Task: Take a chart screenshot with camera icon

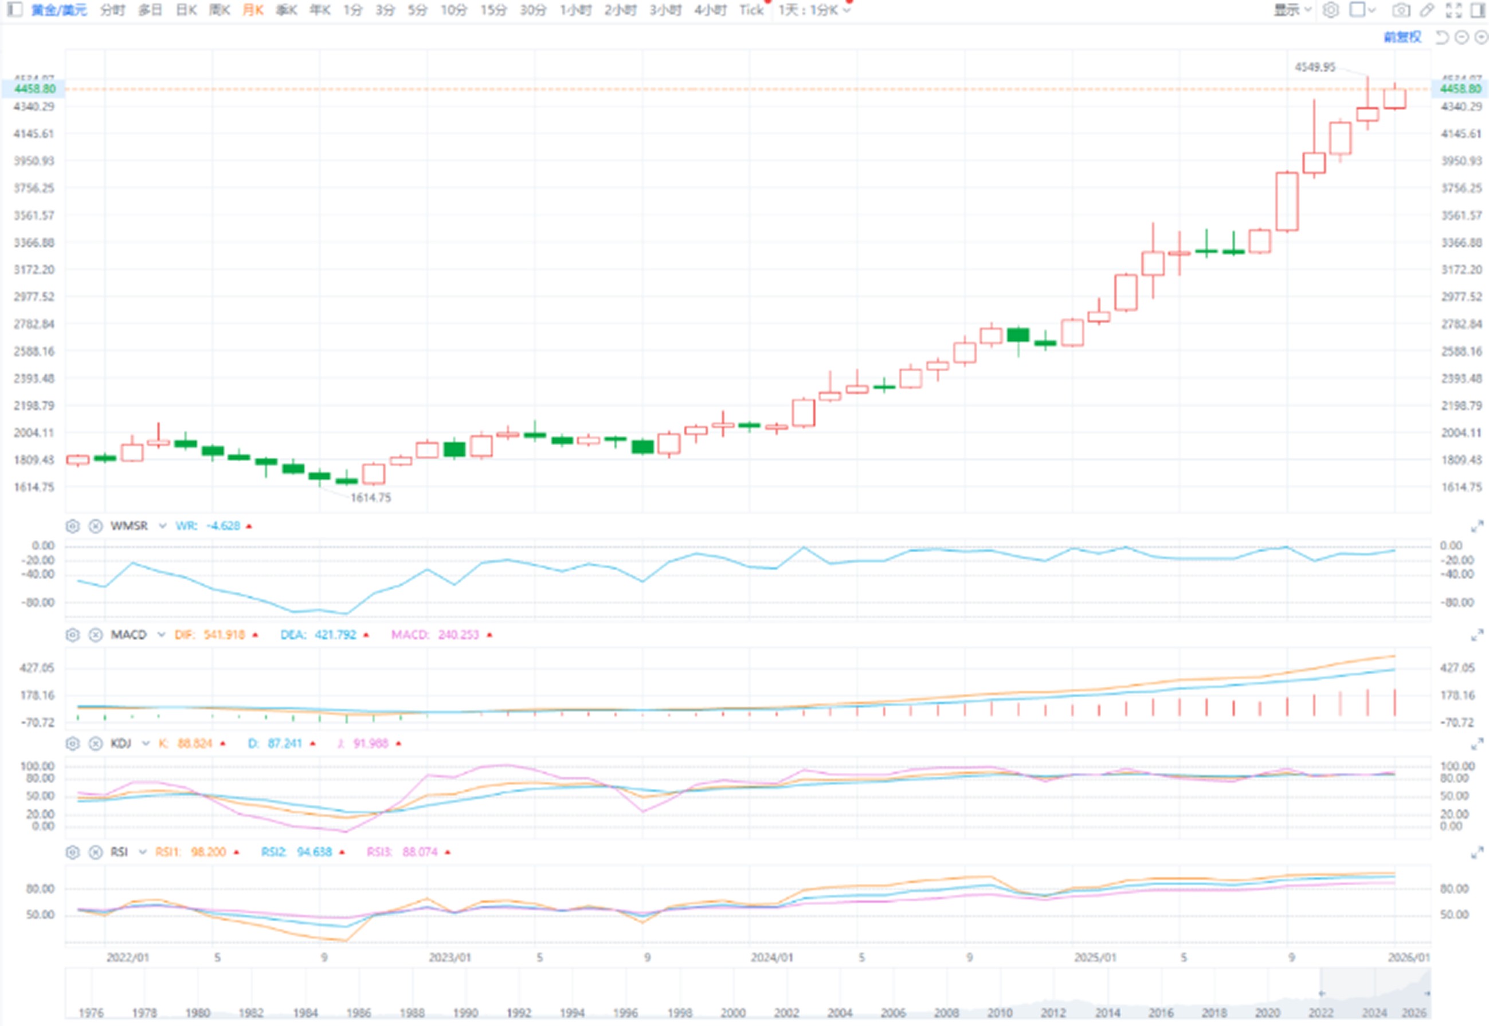Action: (x=1401, y=10)
